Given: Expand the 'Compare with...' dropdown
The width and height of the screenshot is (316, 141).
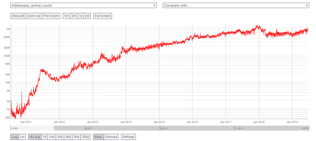Looking at the screenshot, I should [236, 6].
